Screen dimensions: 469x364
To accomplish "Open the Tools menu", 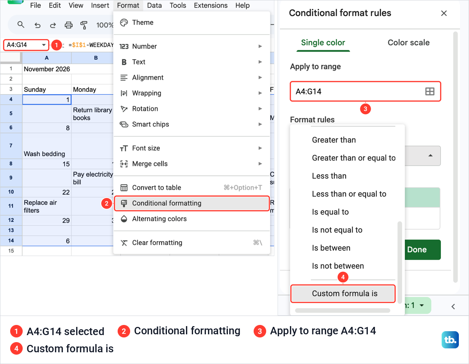I will coord(178,5).
